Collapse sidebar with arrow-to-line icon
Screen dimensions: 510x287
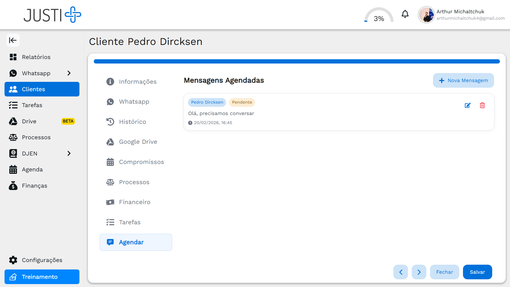point(13,40)
